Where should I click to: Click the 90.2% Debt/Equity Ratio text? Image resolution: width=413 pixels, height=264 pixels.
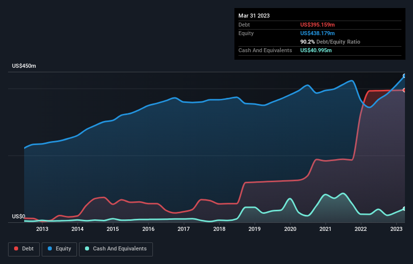(330, 42)
